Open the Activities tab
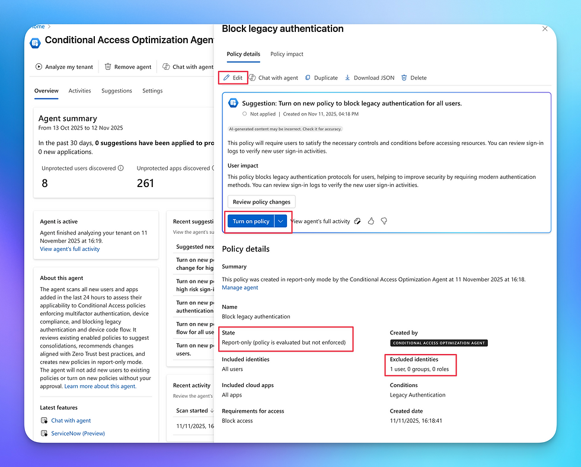Viewport: 581px width, 467px height. pos(79,91)
